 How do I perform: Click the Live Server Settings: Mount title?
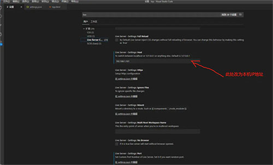point(130,105)
